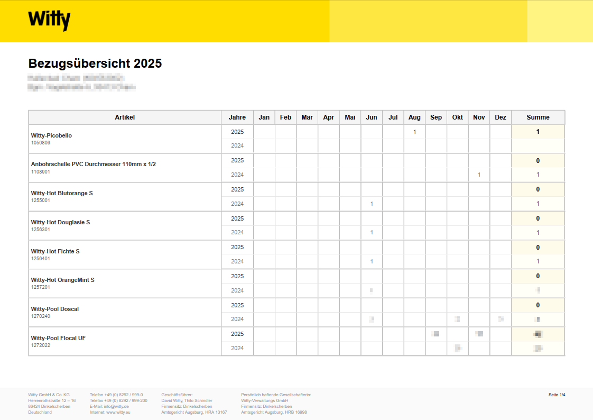The height and width of the screenshot is (420, 593).
Task: Select the Bezugsübersicht 2025 heading
Action: tap(95, 63)
